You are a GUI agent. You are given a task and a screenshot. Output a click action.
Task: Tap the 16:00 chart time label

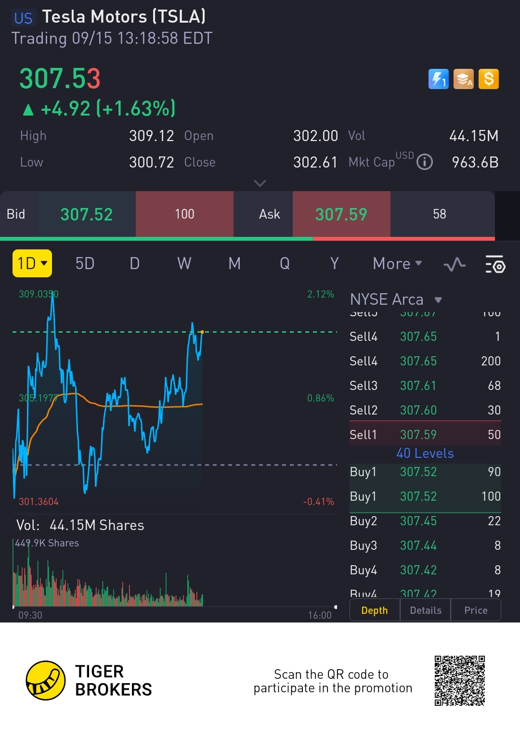[x=320, y=615]
